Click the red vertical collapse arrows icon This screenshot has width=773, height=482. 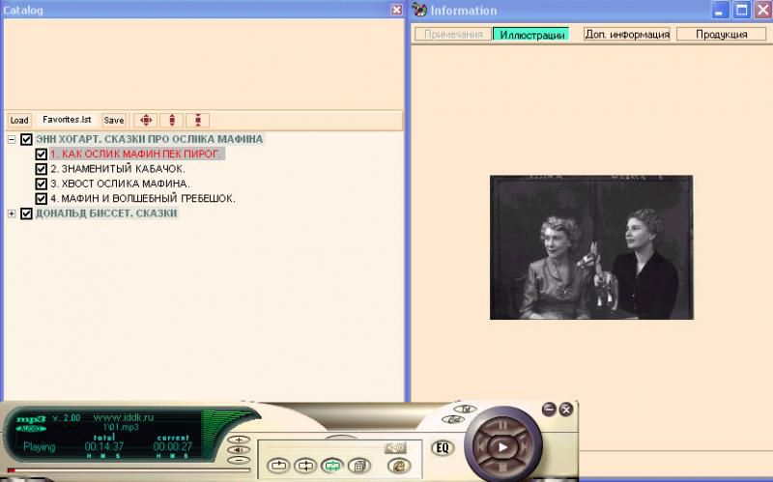click(x=197, y=121)
